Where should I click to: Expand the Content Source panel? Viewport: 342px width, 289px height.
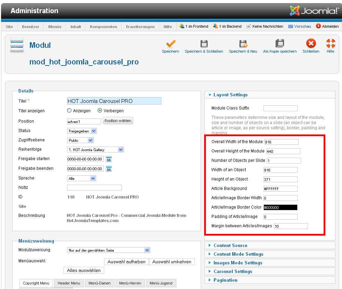(x=270, y=245)
